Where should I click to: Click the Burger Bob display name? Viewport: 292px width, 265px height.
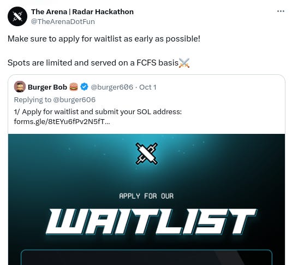[47, 87]
